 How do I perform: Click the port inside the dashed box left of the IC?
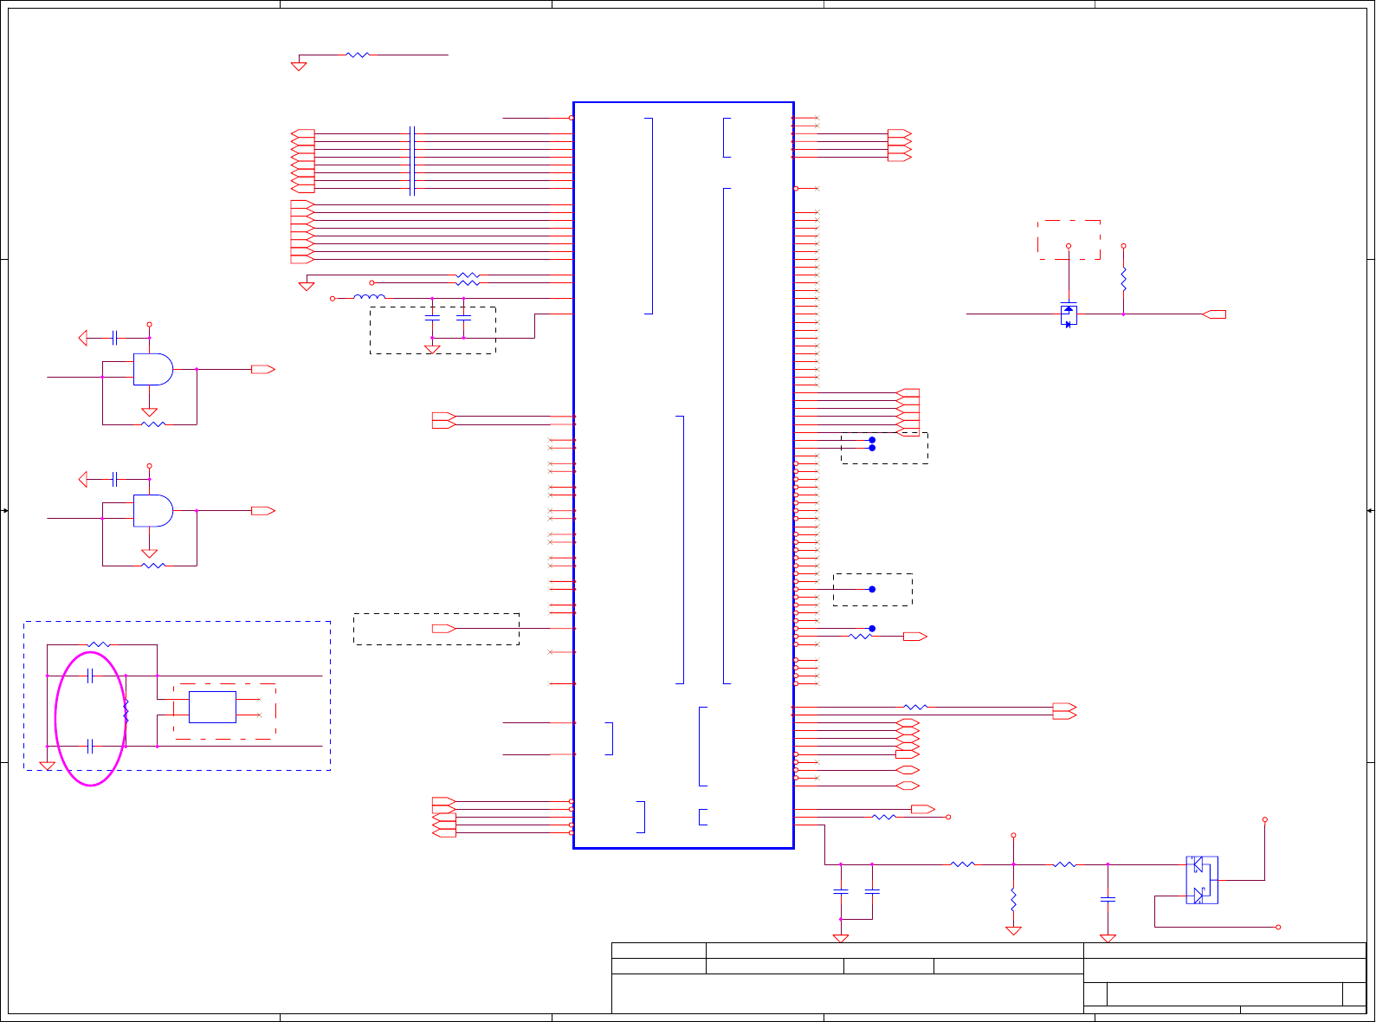[444, 628]
